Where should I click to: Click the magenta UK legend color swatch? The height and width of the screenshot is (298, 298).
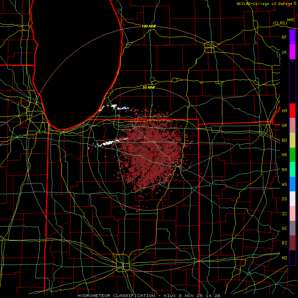pyautogui.click(x=292, y=52)
